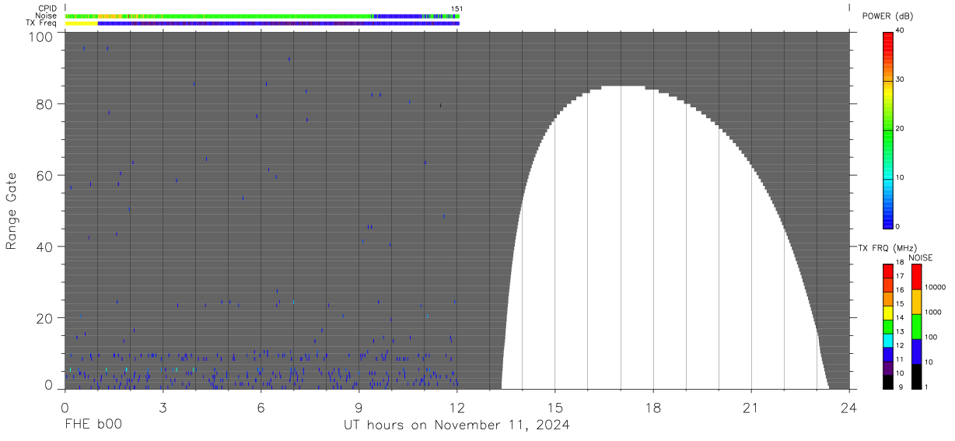Click the 11 label on TX FRQ scale

click(900, 359)
